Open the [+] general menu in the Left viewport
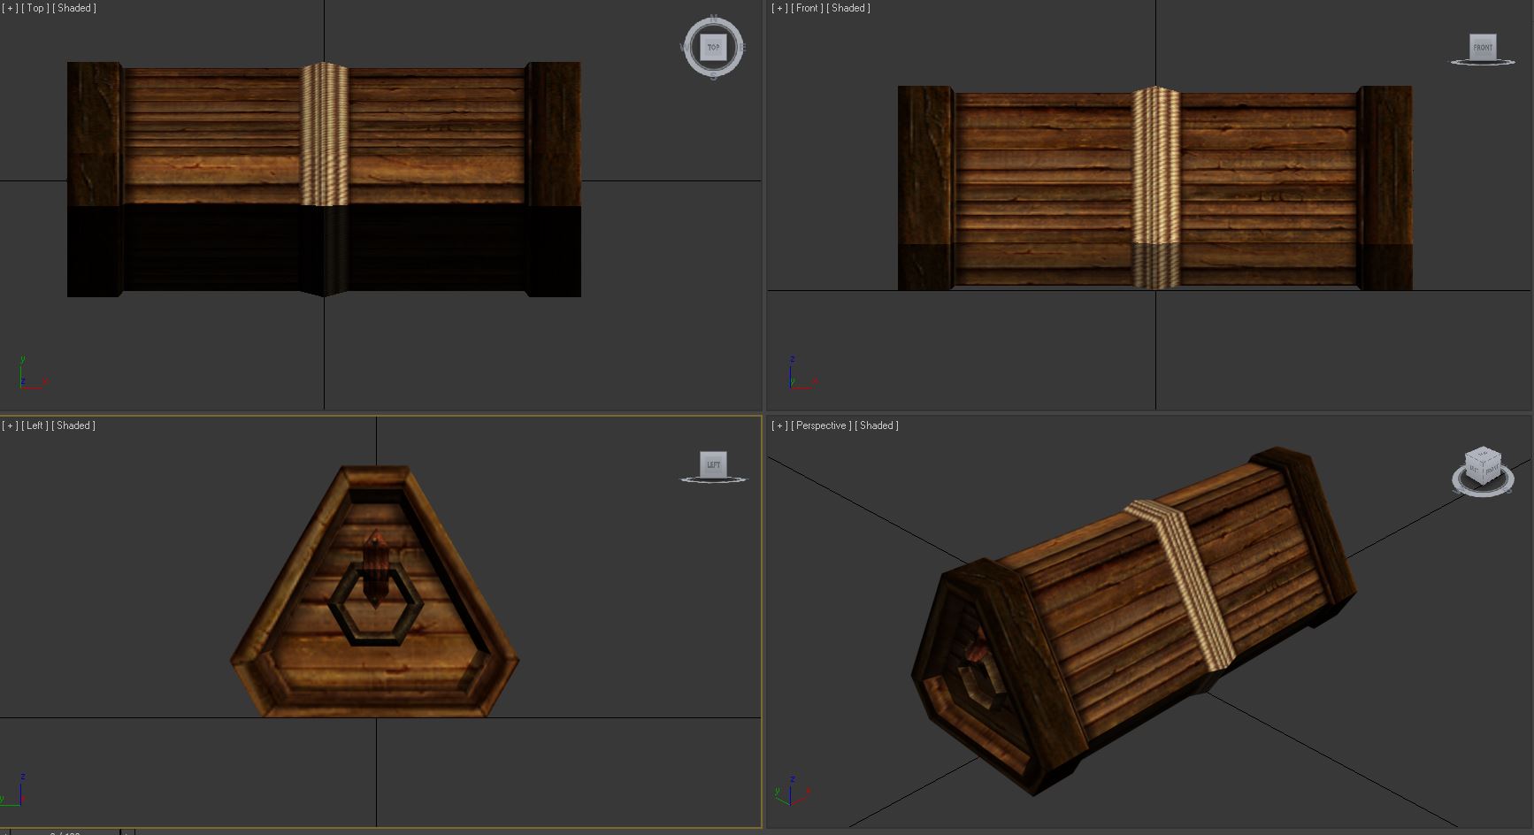 (10, 425)
